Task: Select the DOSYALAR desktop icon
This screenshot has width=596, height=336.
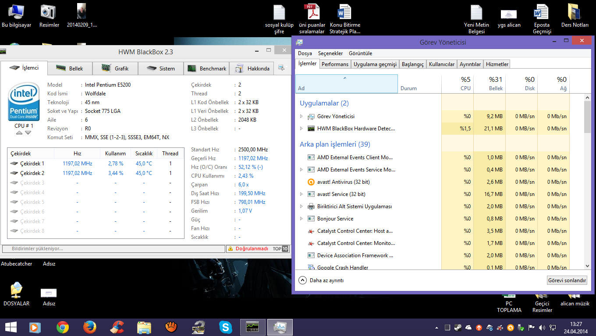Action: 17,294
